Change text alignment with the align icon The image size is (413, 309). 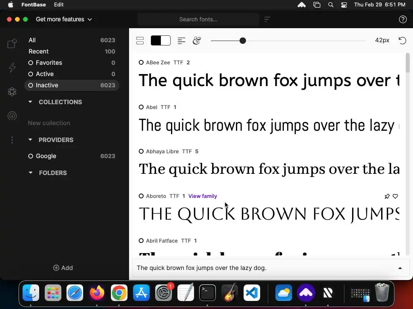coord(181,41)
